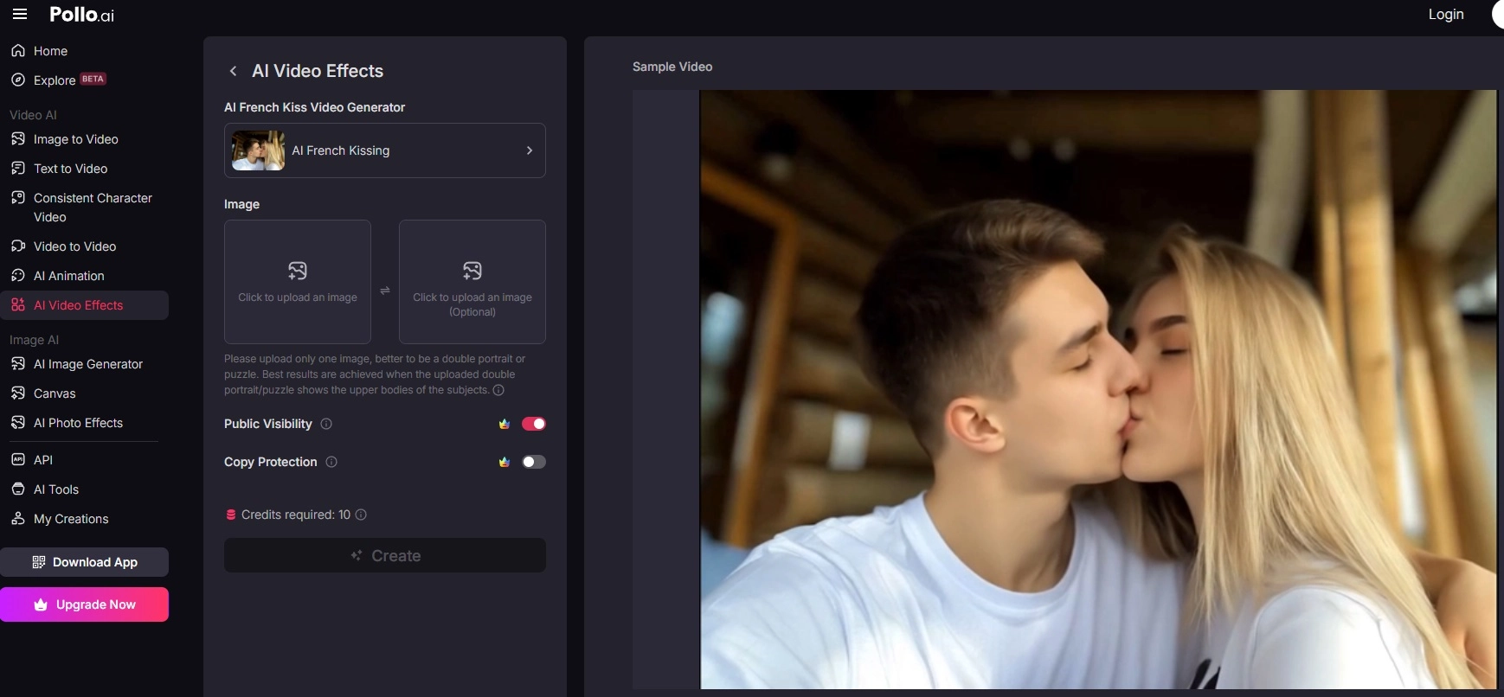Screen dimensions: 1504x697
Task: Click the API icon
Action: click(18, 459)
